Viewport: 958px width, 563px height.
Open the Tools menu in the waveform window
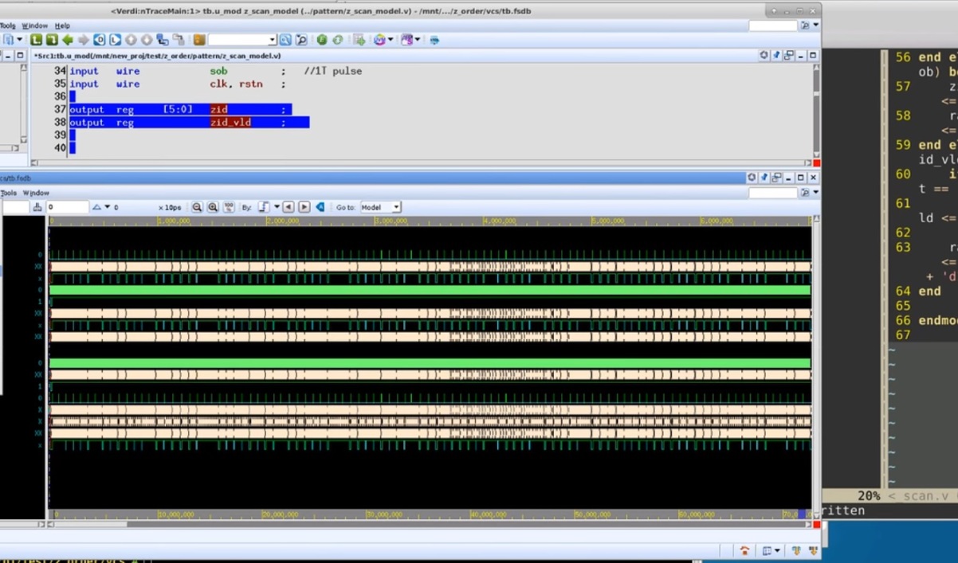[x=8, y=193]
